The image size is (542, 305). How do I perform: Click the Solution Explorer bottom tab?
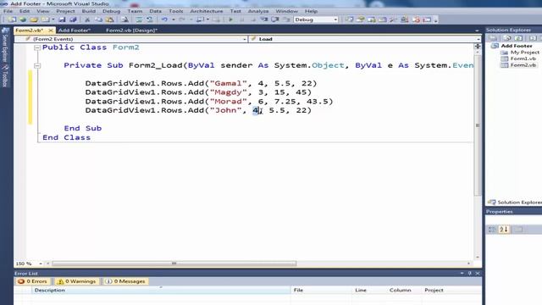coord(515,202)
